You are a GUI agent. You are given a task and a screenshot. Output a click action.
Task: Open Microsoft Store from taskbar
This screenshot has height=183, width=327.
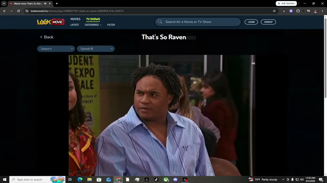pyautogui.click(x=99, y=179)
